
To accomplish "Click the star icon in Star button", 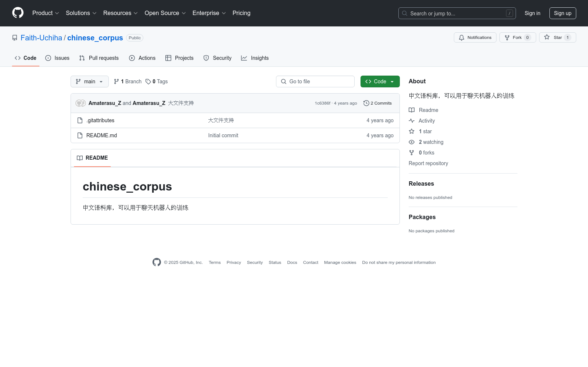I will pyautogui.click(x=547, y=37).
